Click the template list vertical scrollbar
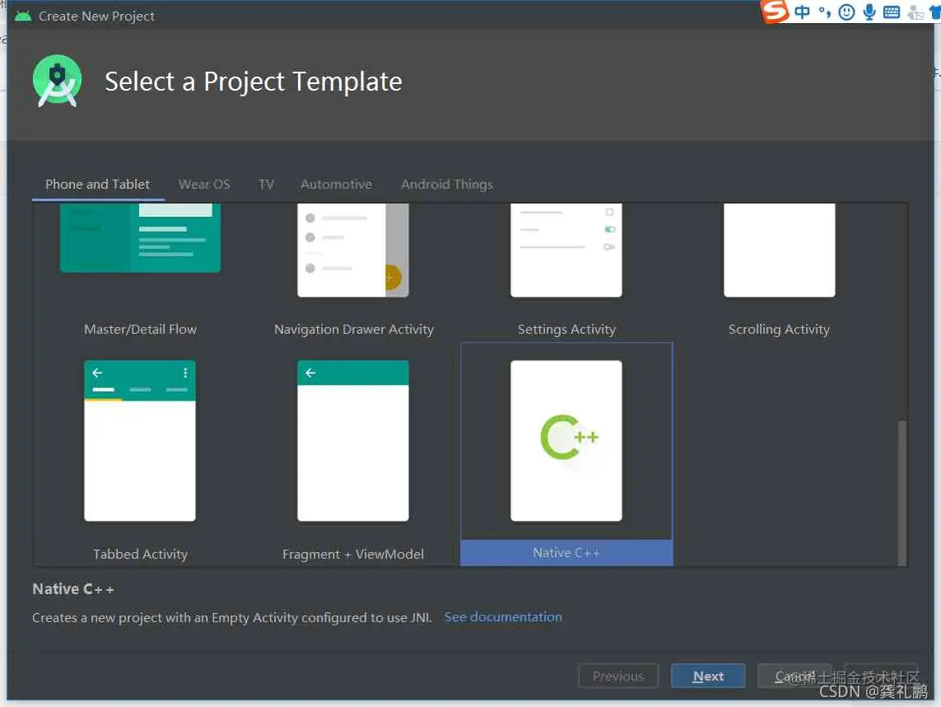This screenshot has height=707, width=941. [901, 493]
